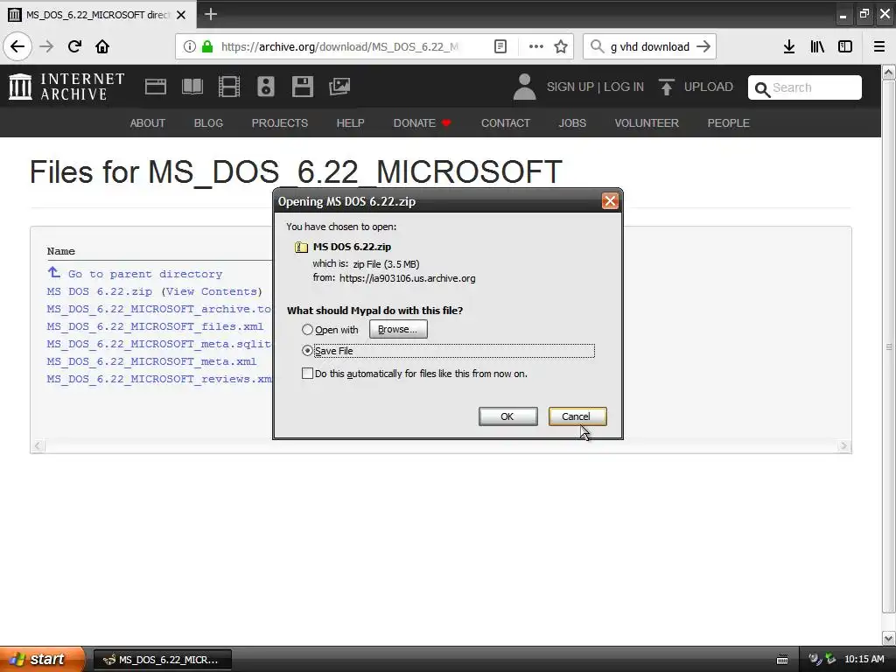Toggle Reader View icon in address bar
Image resolution: width=896 pixels, height=672 pixels.
click(500, 46)
